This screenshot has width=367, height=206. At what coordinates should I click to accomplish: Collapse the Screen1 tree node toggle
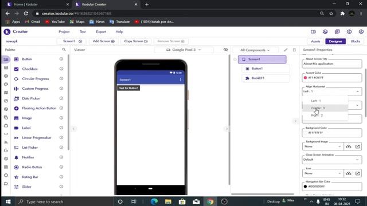point(235,60)
